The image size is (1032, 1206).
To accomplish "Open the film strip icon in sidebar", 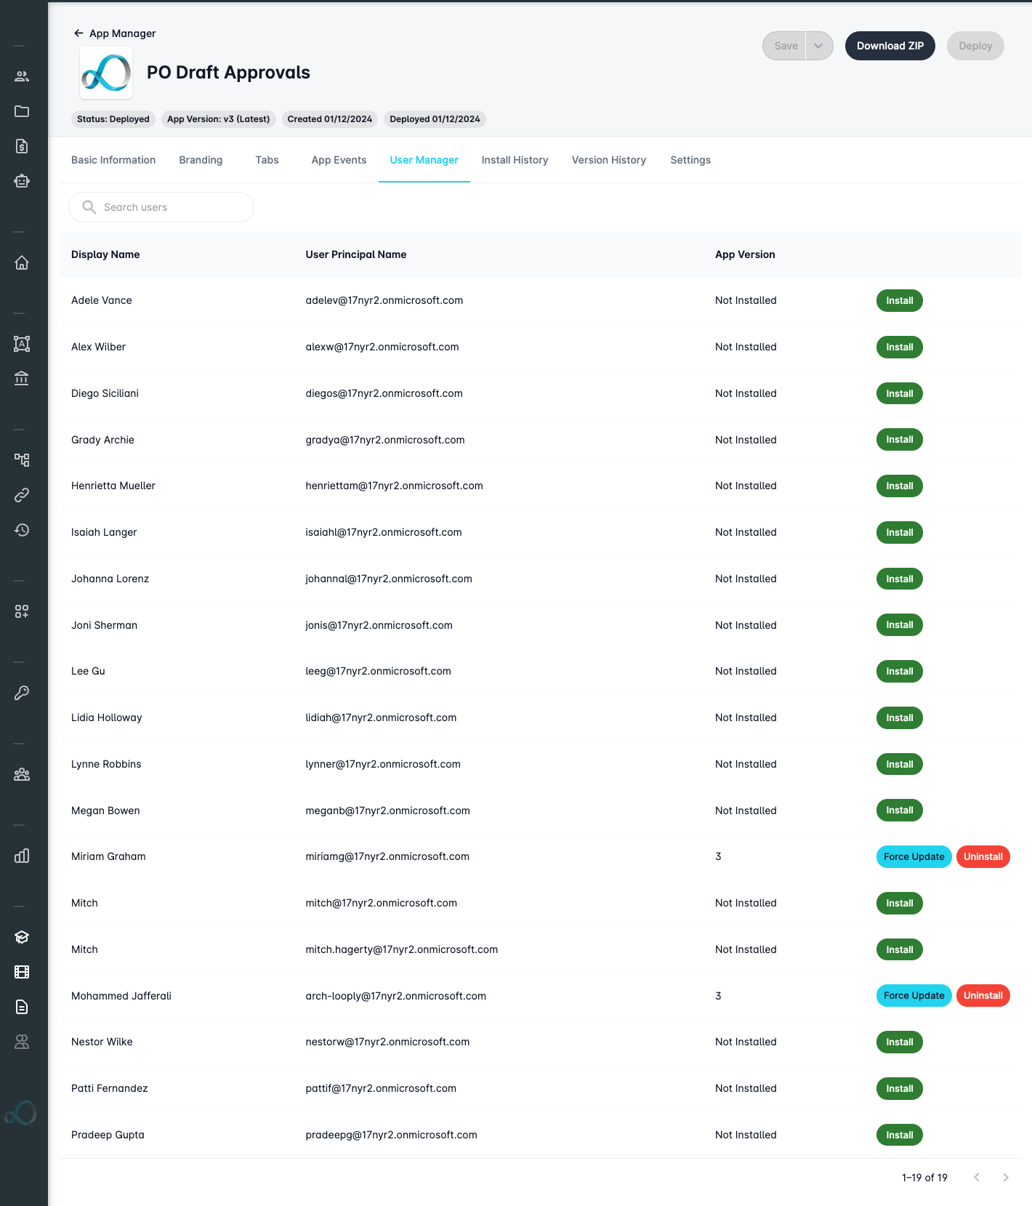I will click(22, 972).
